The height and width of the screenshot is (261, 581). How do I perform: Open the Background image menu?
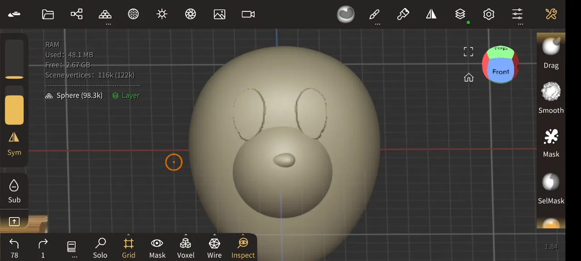(x=220, y=14)
